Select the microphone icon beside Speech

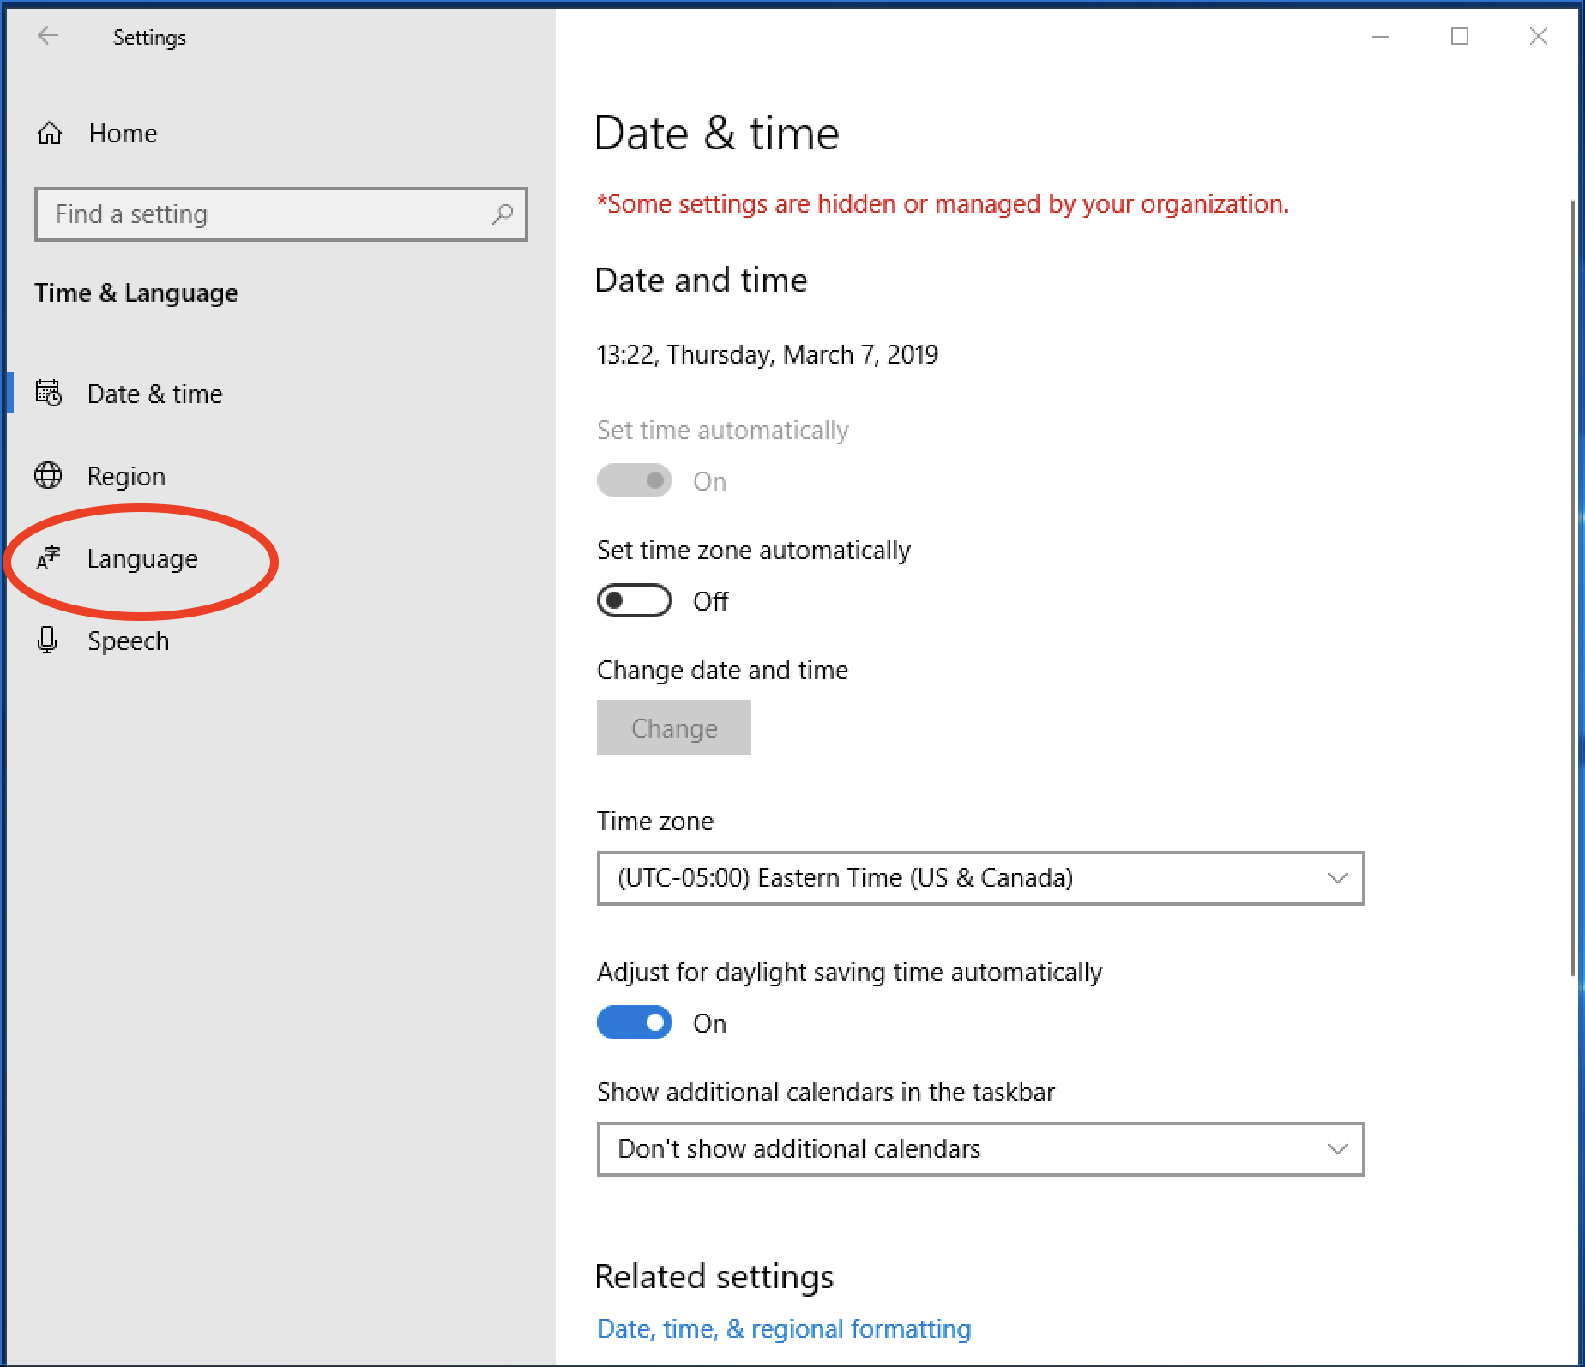point(49,641)
